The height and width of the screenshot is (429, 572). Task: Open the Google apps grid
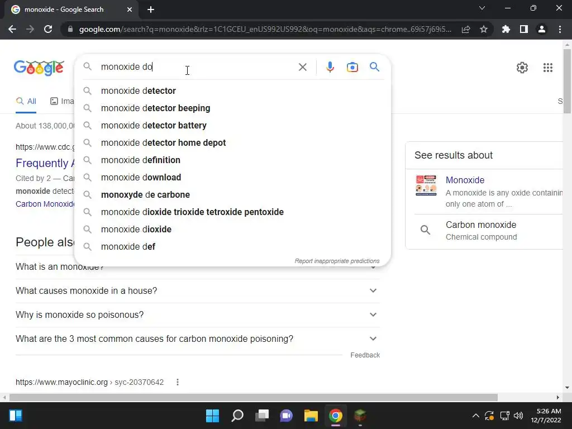click(x=547, y=68)
